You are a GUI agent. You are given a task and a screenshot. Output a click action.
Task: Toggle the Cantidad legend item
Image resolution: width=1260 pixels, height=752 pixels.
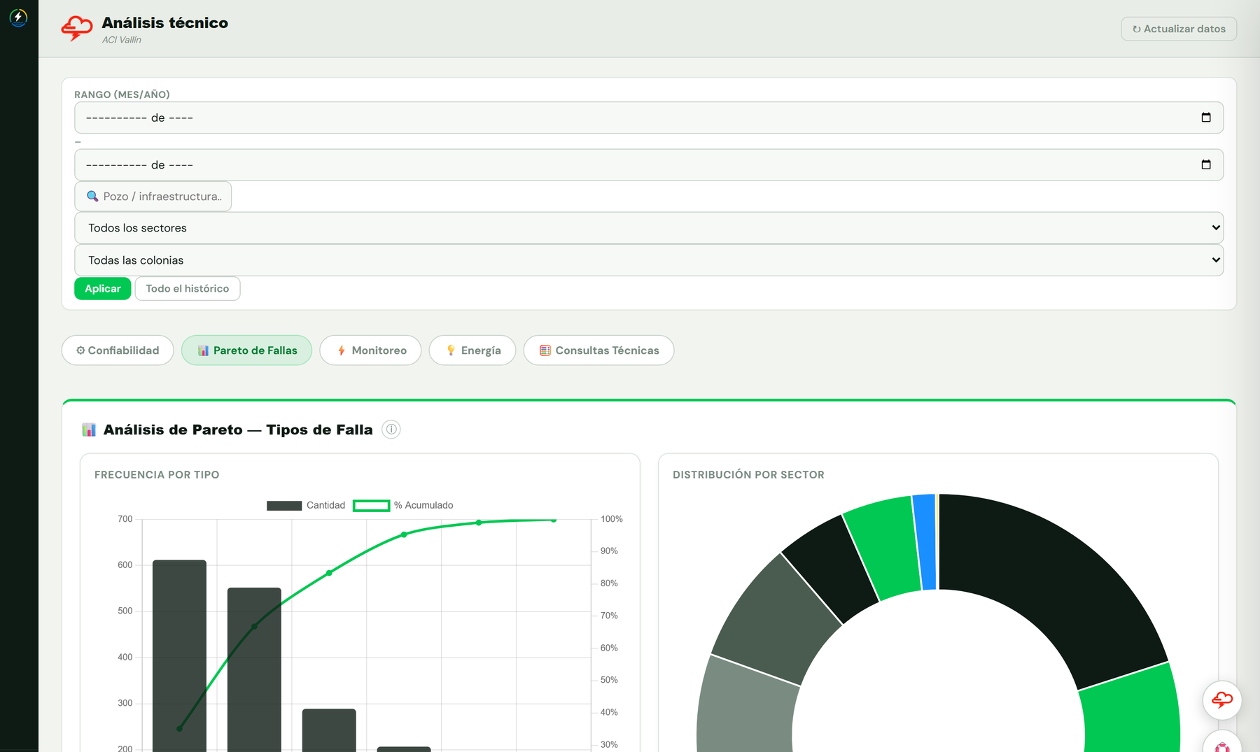306,505
